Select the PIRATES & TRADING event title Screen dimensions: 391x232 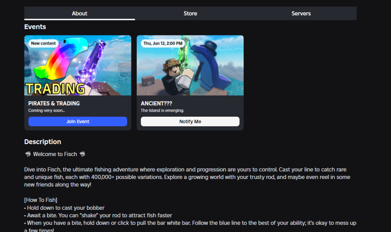(x=54, y=103)
